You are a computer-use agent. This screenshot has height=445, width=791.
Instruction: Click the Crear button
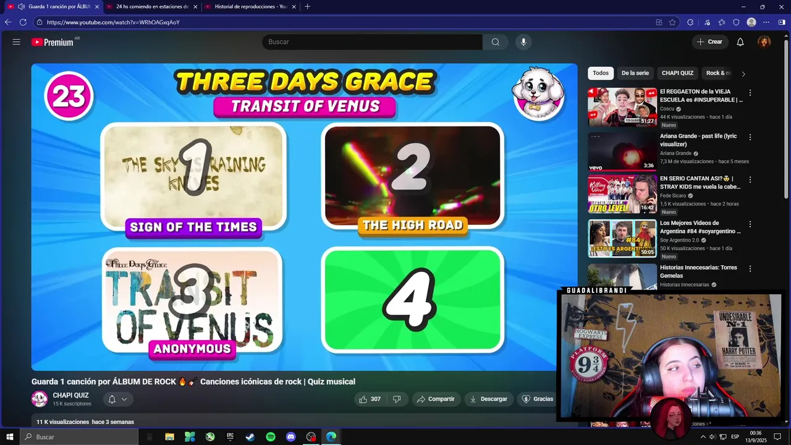pyautogui.click(x=710, y=42)
